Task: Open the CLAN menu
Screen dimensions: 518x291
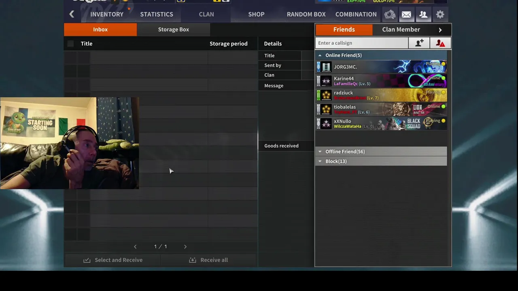Action: (206, 14)
